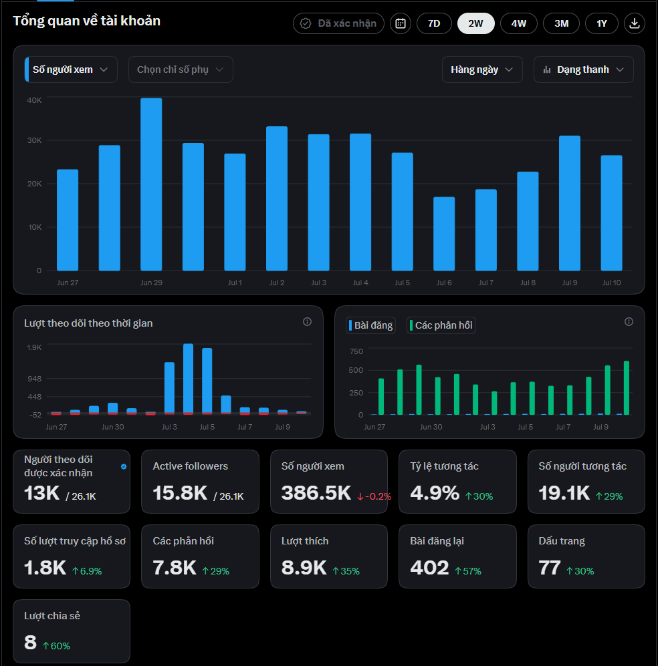Click the Jul 6 viewers bar

click(x=444, y=234)
